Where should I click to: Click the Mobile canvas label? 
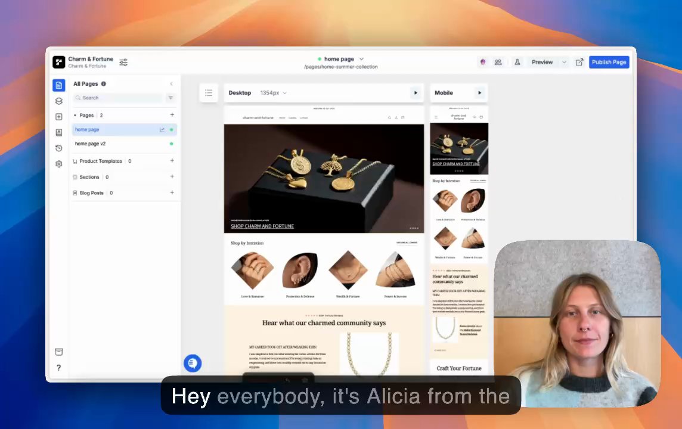(444, 92)
